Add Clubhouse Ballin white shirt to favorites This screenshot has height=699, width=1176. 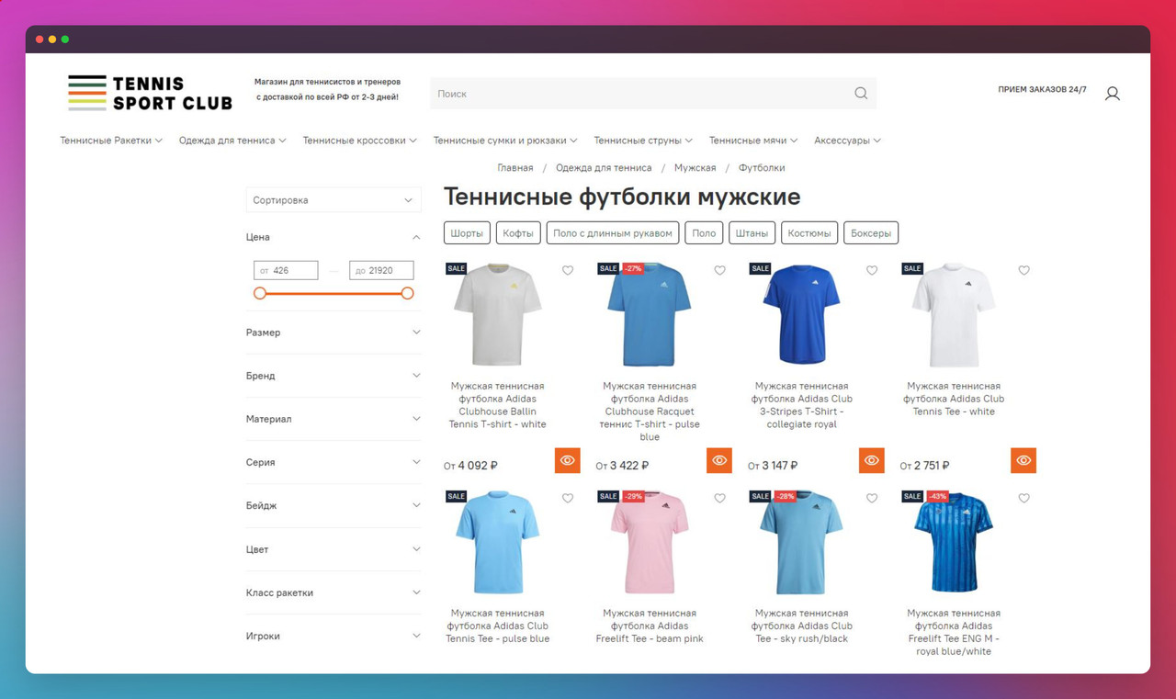click(568, 271)
